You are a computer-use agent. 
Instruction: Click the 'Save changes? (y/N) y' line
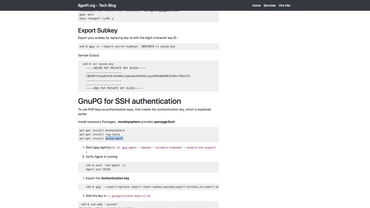click(97, 18)
